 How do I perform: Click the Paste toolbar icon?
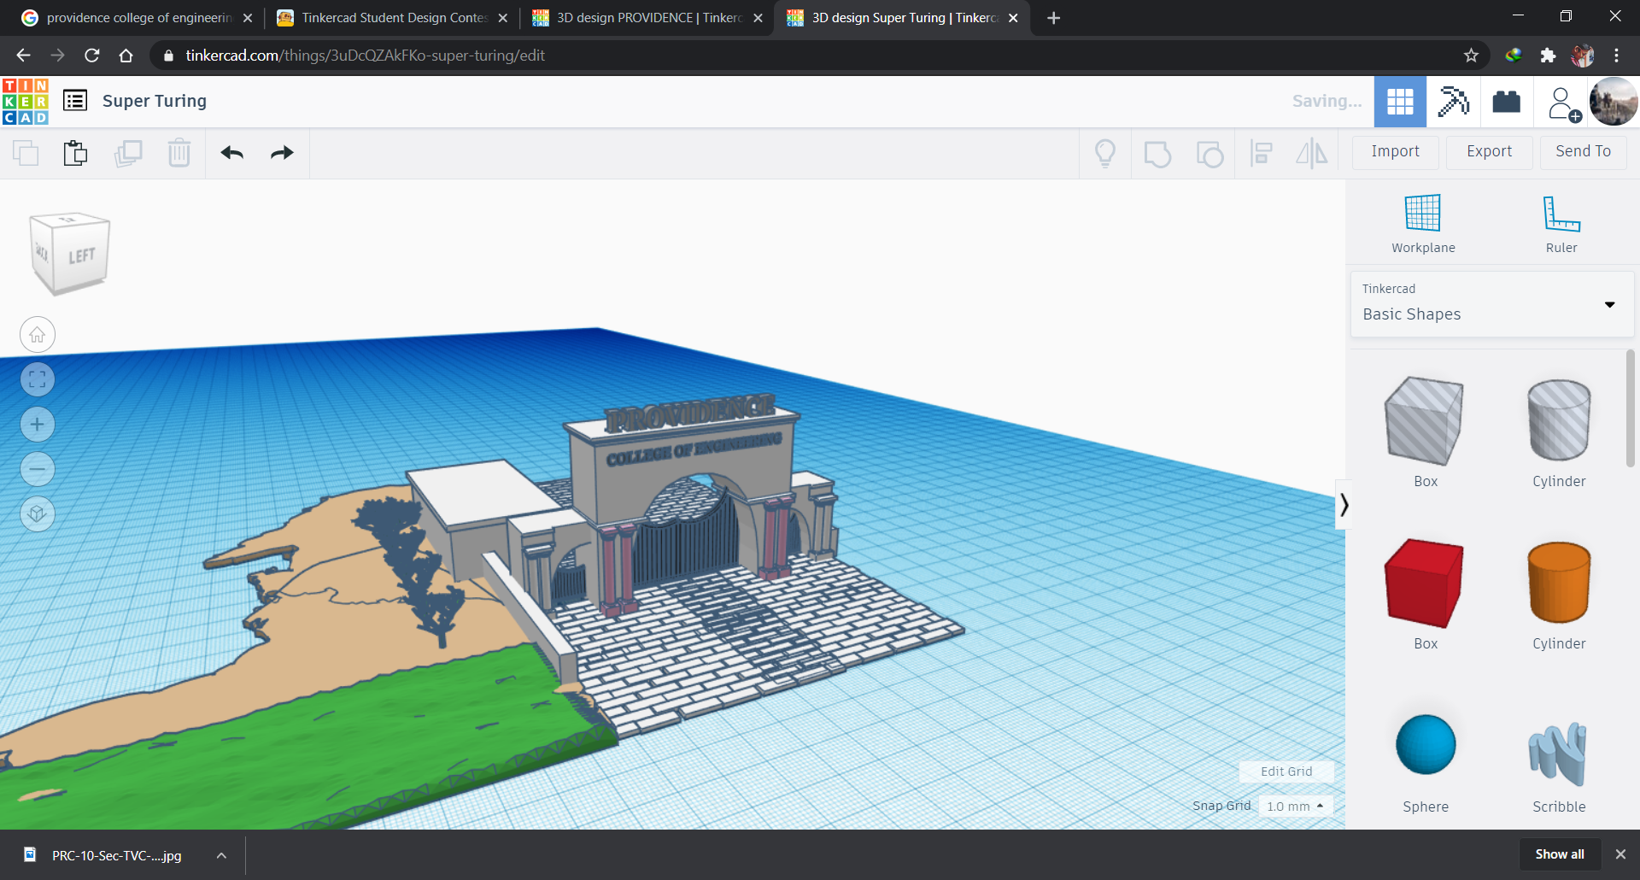click(76, 153)
